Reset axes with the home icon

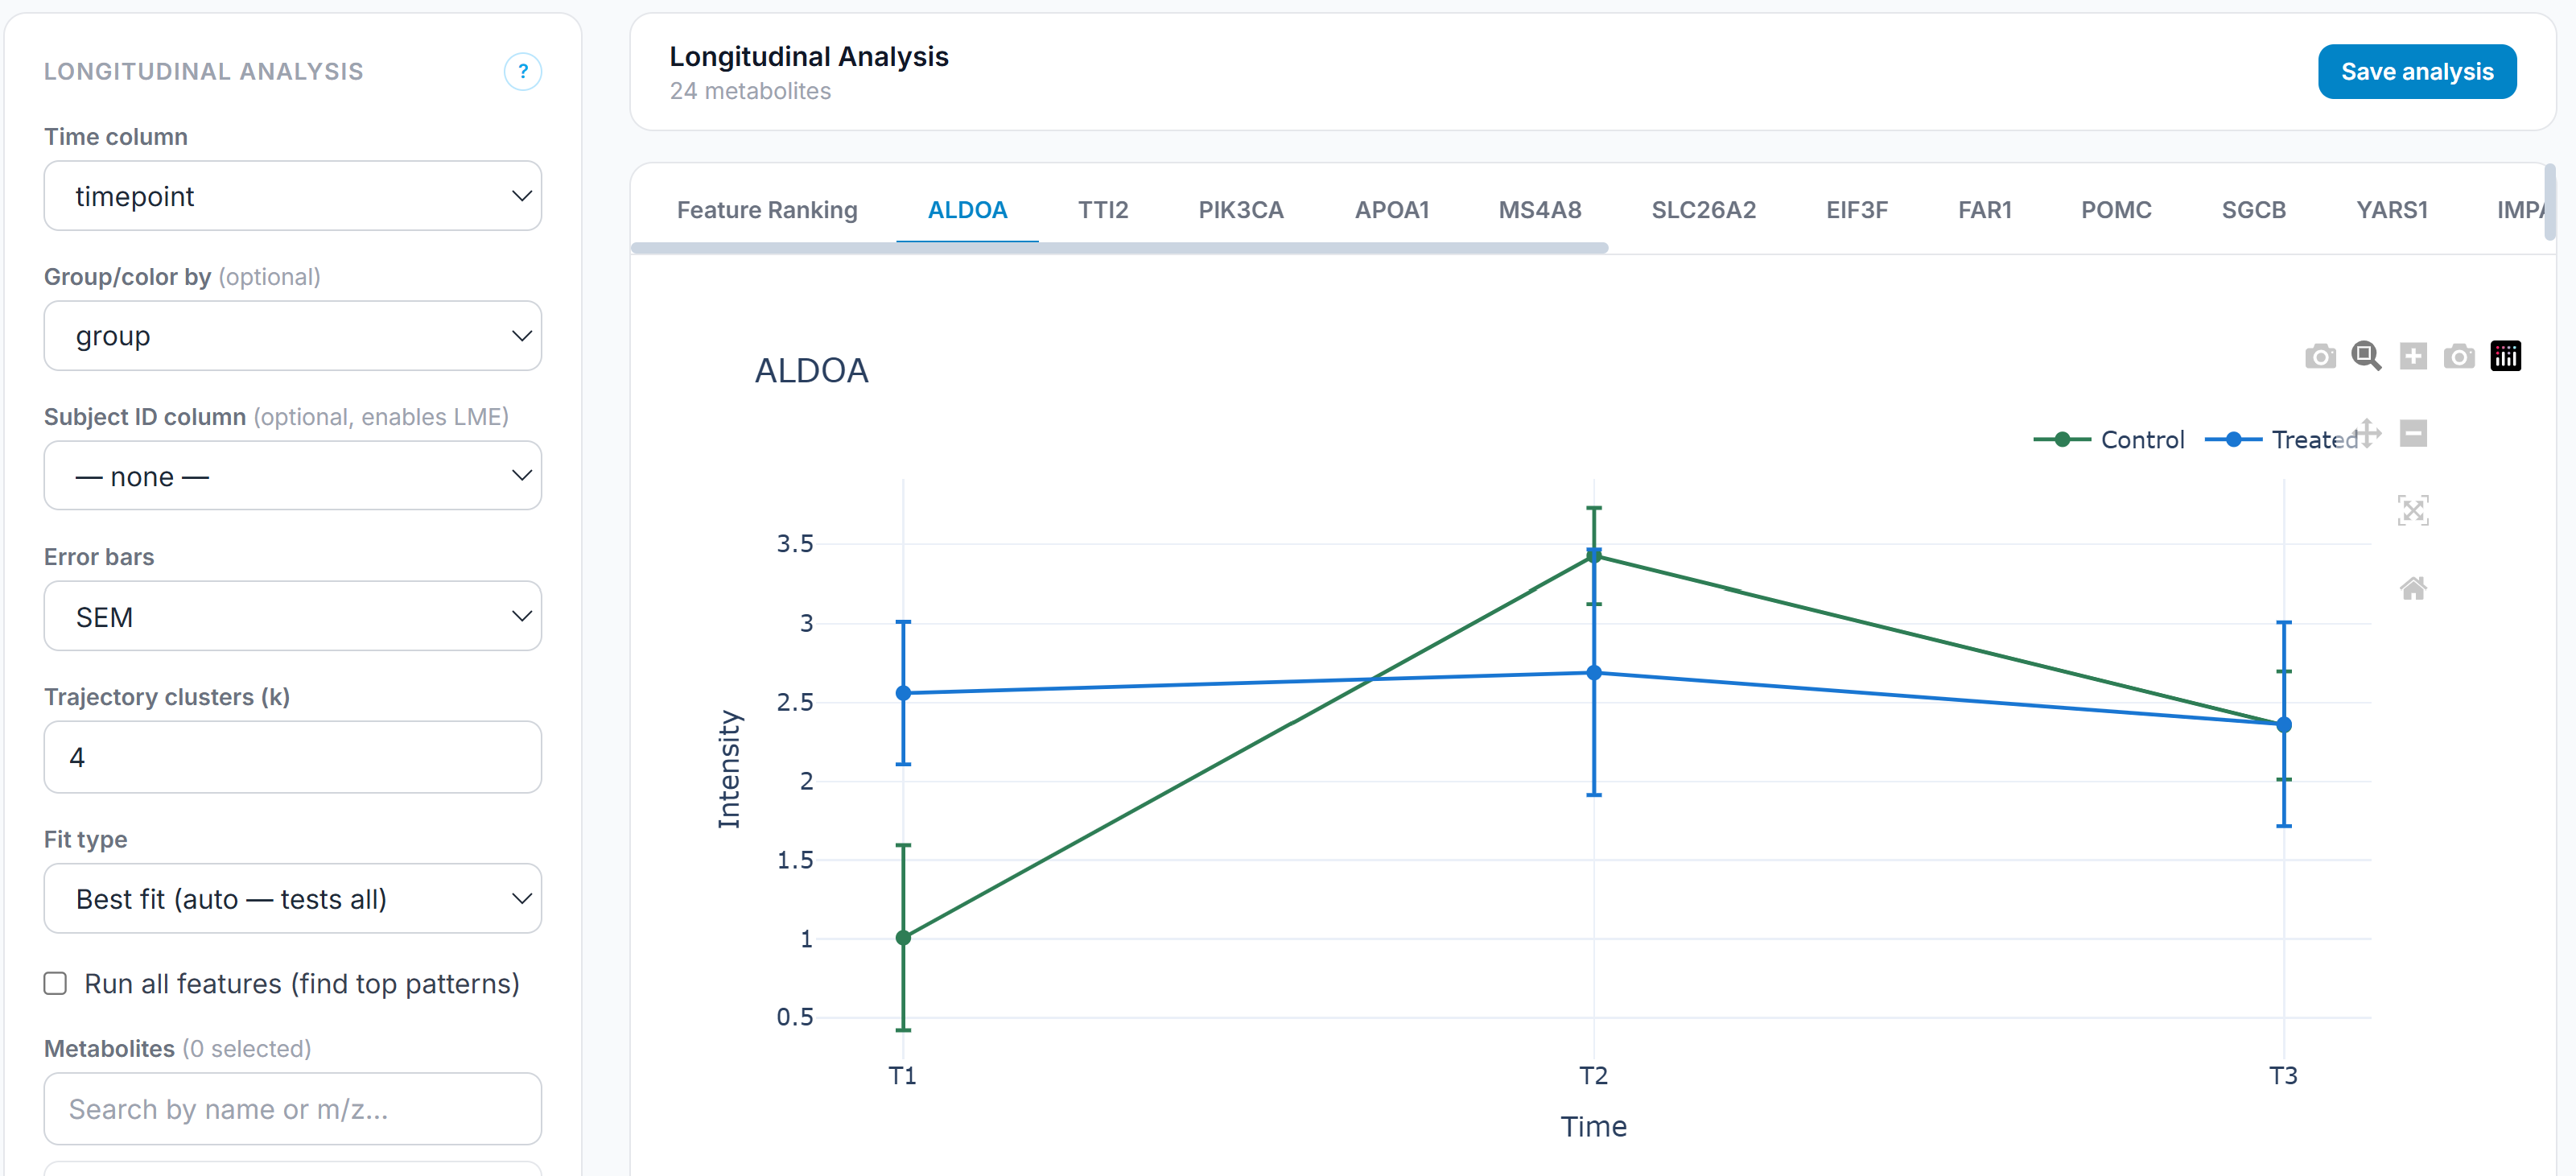[2412, 588]
